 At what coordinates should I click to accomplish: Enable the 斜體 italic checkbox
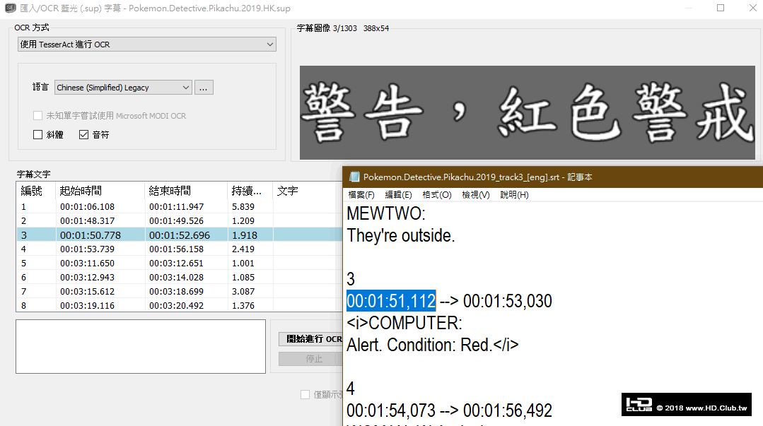37,135
